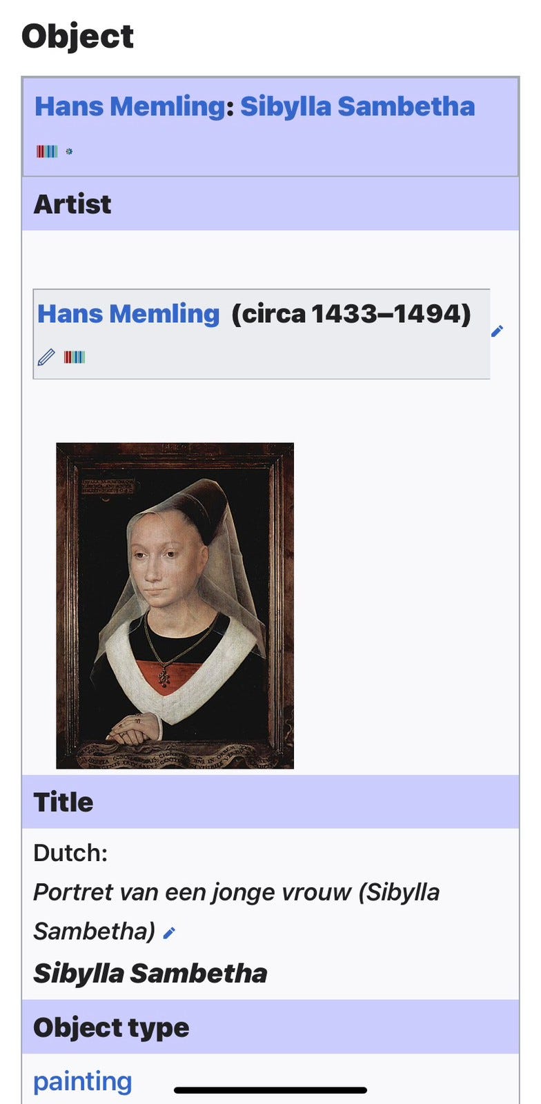Click the Dutch: language label

coord(70,853)
